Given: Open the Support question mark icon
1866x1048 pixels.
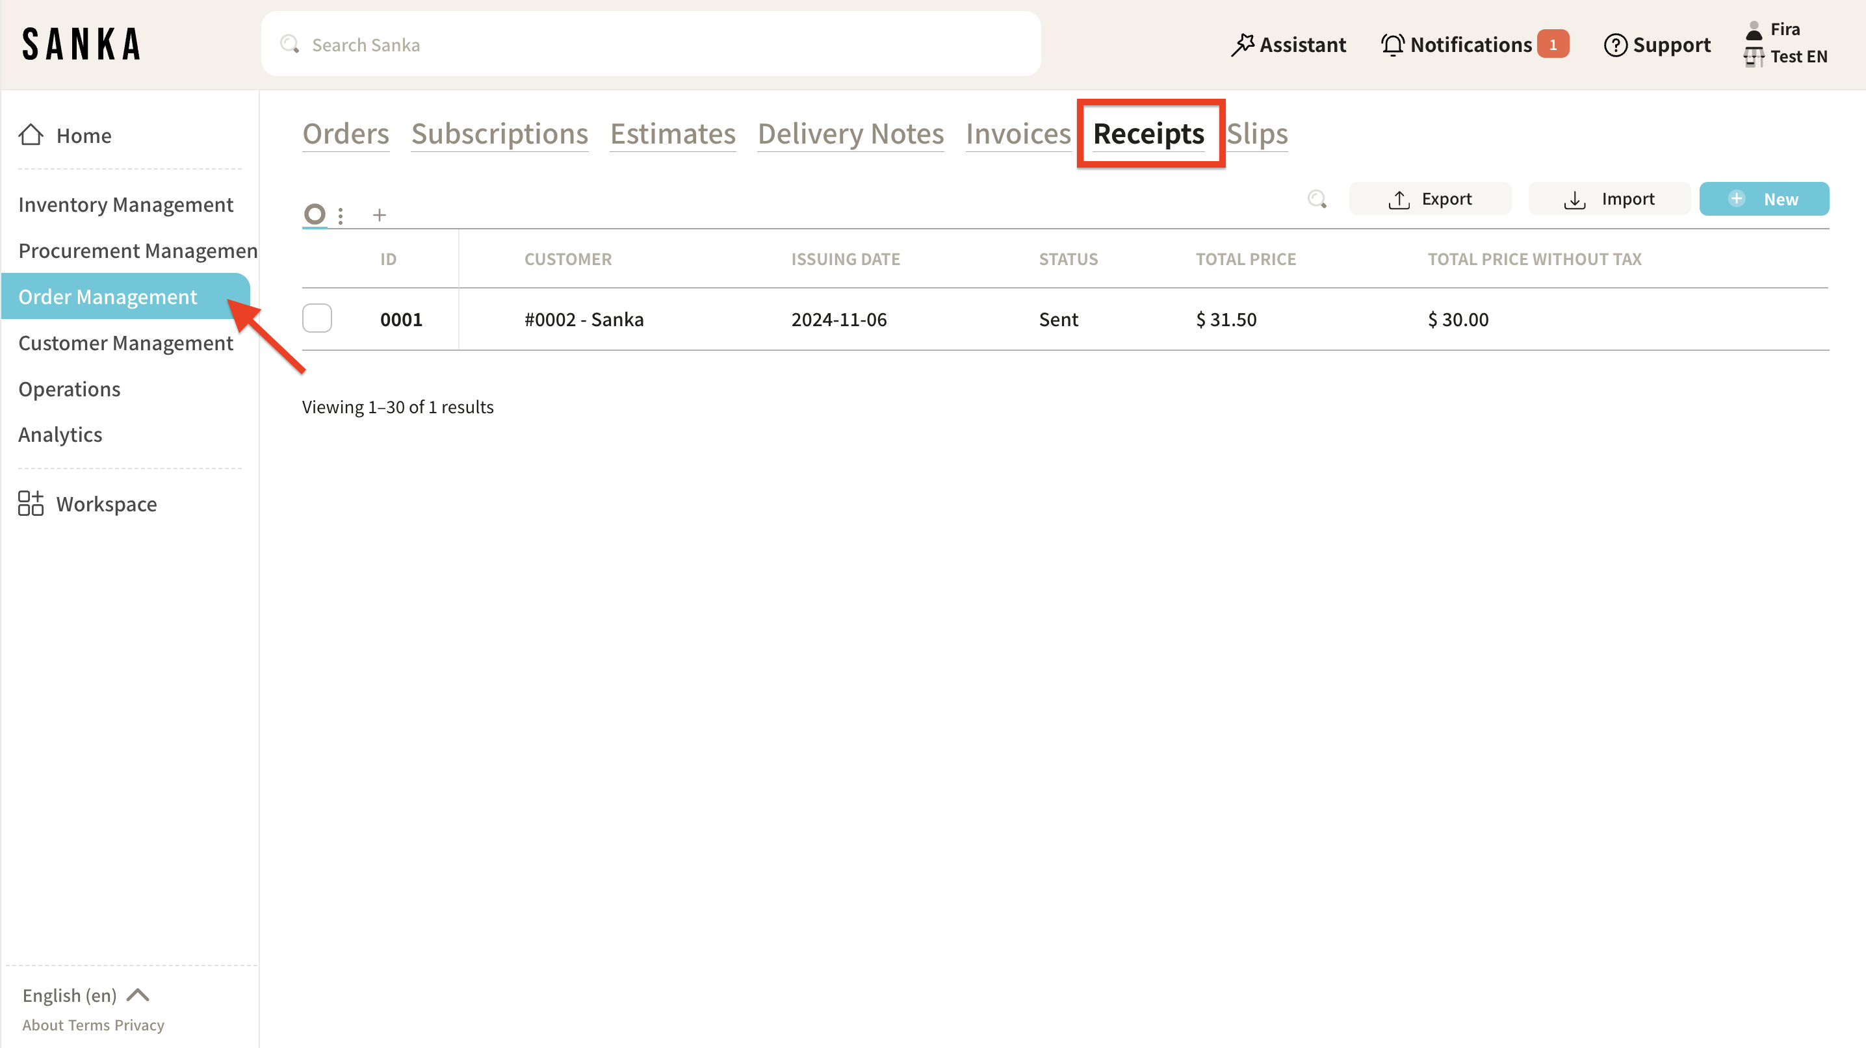Looking at the screenshot, I should pos(1614,45).
